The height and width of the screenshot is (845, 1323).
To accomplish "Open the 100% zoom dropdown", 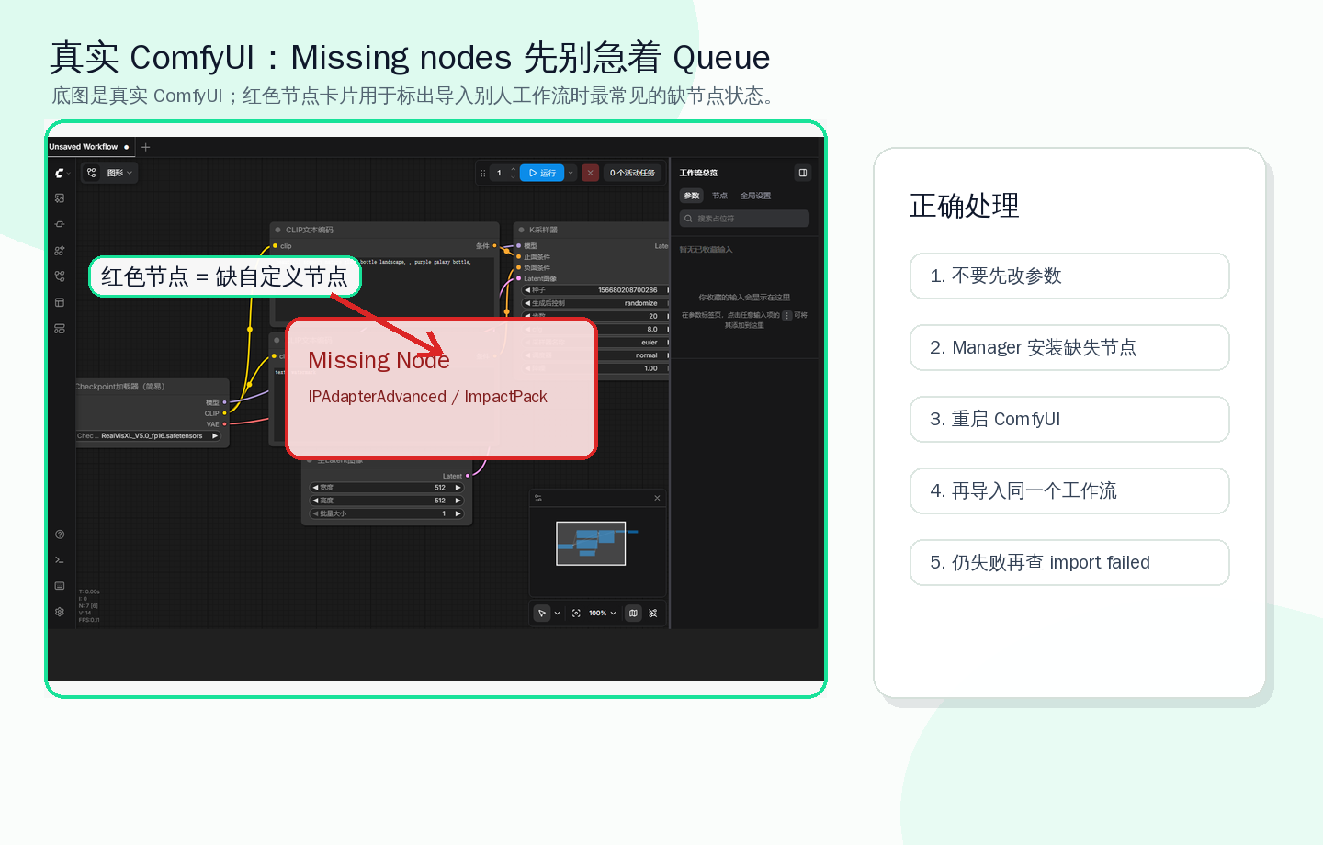I will click(603, 613).
